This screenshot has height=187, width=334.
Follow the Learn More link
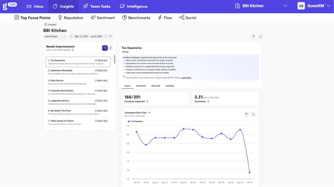pos(186,78)
